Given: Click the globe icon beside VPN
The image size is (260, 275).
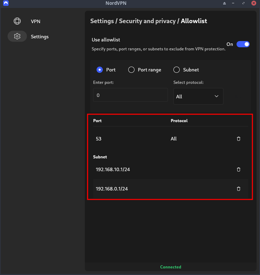Looking at the screenshot, I should tap(17, 21).
